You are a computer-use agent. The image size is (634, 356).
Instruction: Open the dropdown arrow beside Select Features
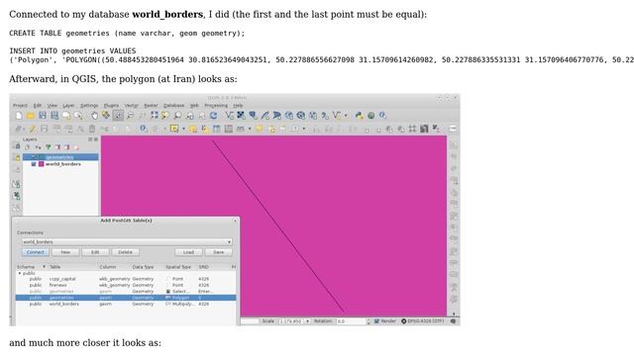coord(183,129)
